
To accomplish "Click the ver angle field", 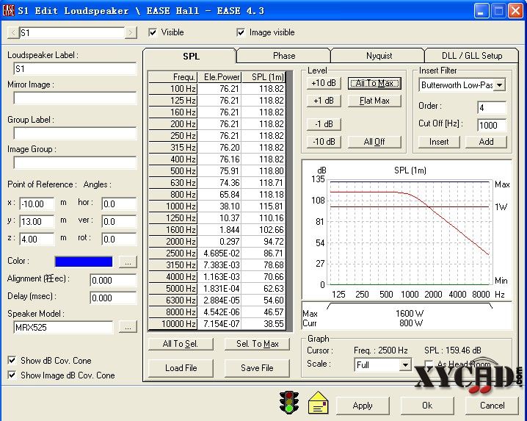I will [x=119, y=221].
